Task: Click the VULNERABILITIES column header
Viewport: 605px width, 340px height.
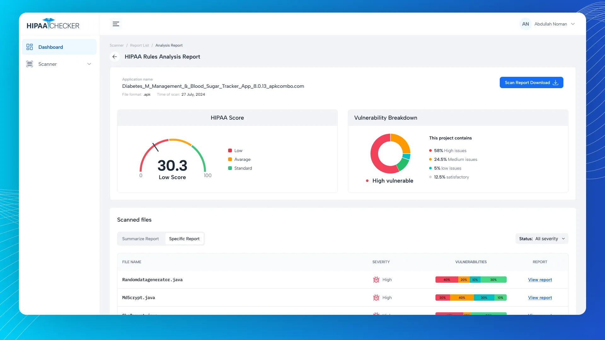Action: coord(471,262)
